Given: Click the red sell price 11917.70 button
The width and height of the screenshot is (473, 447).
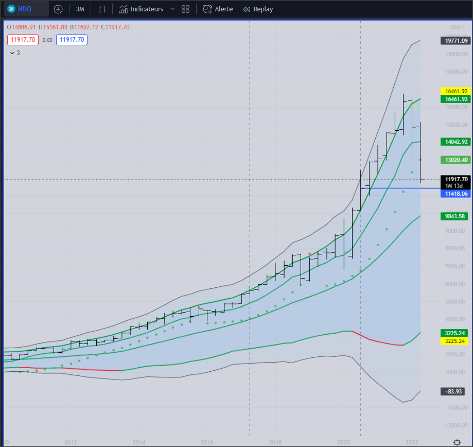Looking at the screenshot, I should 23,40.
